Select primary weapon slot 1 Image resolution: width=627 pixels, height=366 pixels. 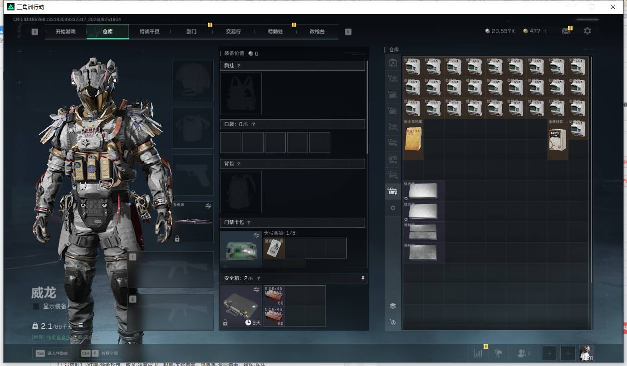click(171, 270)
